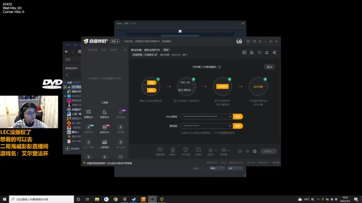Open the 弹幕助手 danmaku assistant tool
The height and width of the screenshot is (203, 362).
coord(88,114)
